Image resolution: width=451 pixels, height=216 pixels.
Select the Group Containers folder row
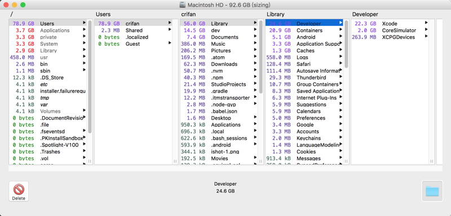click(304, 84)
